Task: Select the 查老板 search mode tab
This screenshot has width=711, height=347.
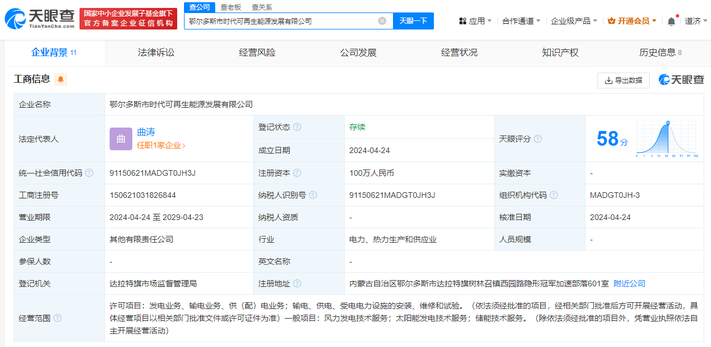Action: 231,7
